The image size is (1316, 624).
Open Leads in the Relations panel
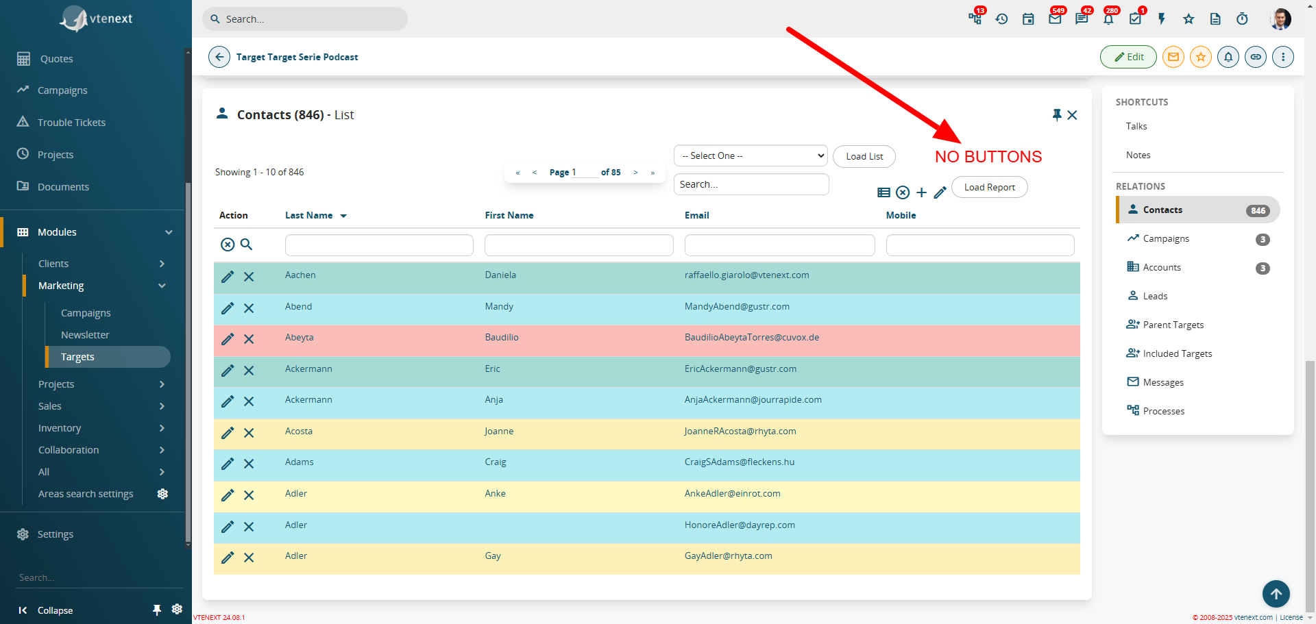point(1155,296)
